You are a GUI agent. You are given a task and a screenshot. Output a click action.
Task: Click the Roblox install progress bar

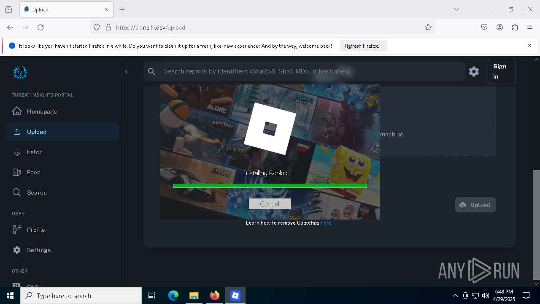coord(270,186)
